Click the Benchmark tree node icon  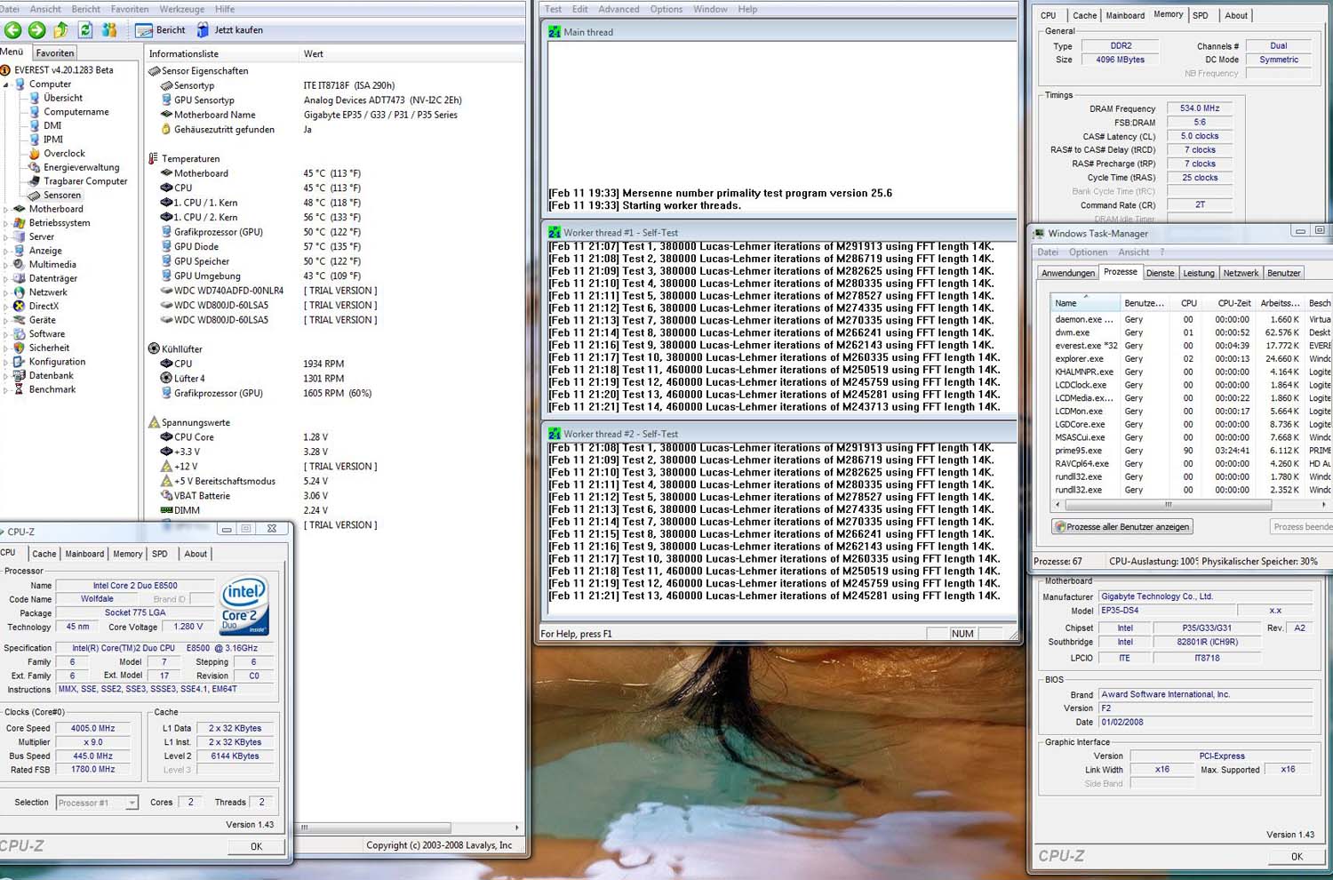(20, 389)
